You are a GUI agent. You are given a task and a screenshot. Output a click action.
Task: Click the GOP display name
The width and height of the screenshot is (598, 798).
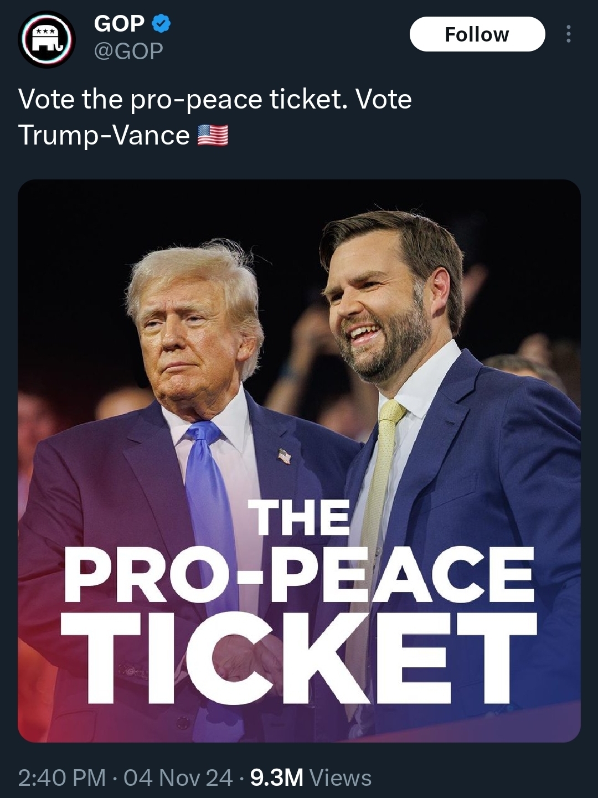(x=119, y=23)
